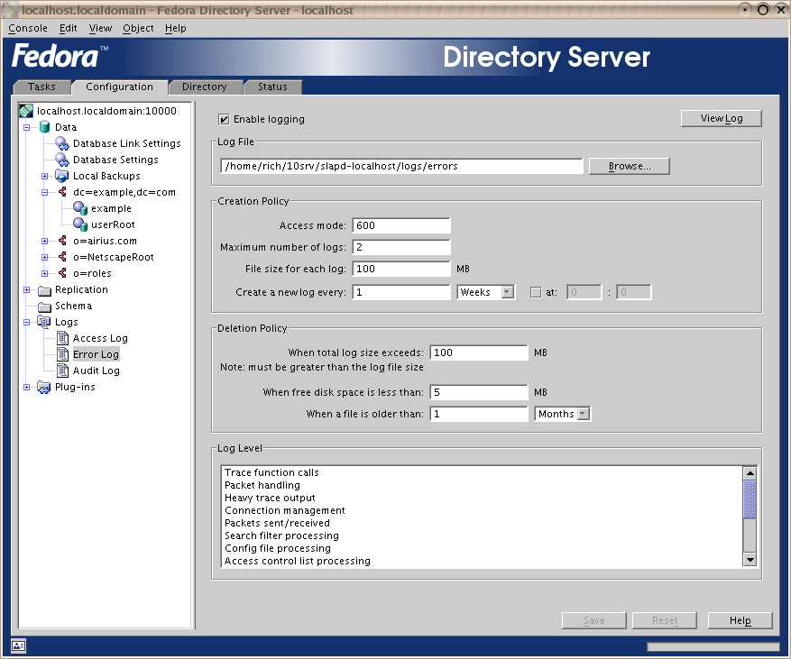This screenshot has height=659, width=791.
Task: Click the View Log button
Action: coord(721,118)
